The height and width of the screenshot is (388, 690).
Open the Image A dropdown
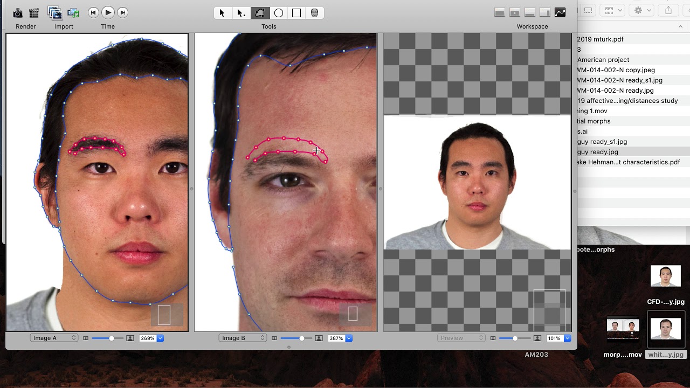(x=54, y=338)
